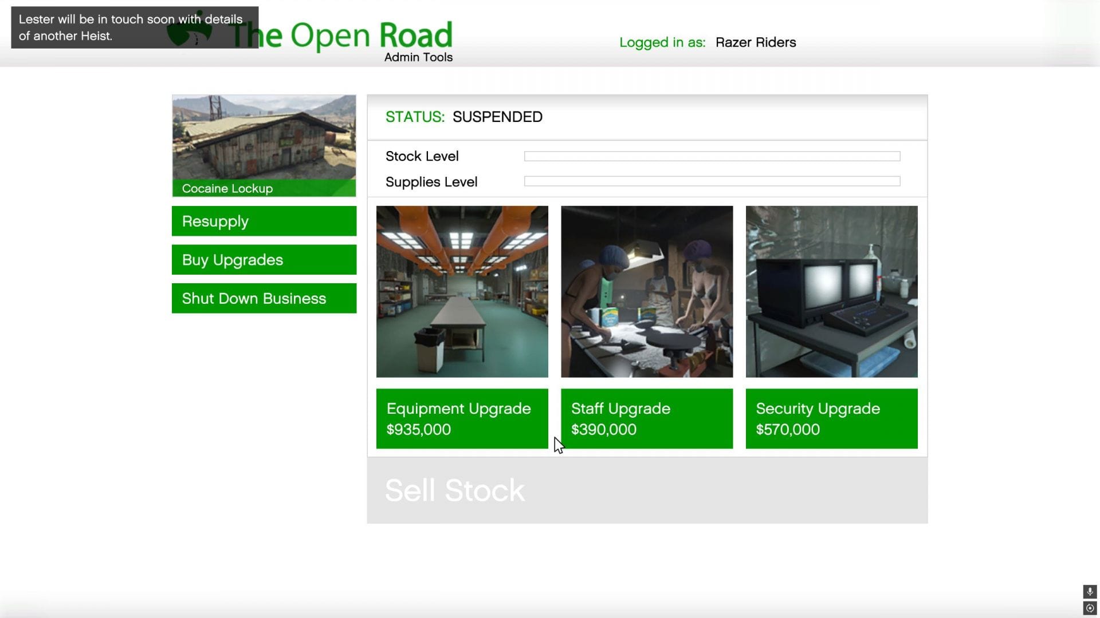Purchase the Equipment Upgrade for $935,000

click(462, 418)
